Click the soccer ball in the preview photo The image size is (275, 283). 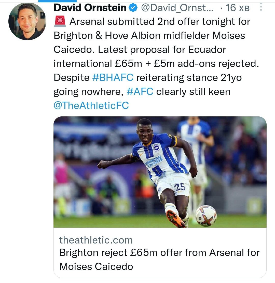pos(206,215)
